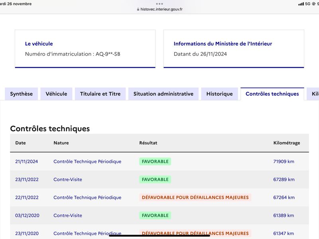Click the Le véhicule card heading
This screenshot has width=319, height=239.
click(x=39, y=44)
